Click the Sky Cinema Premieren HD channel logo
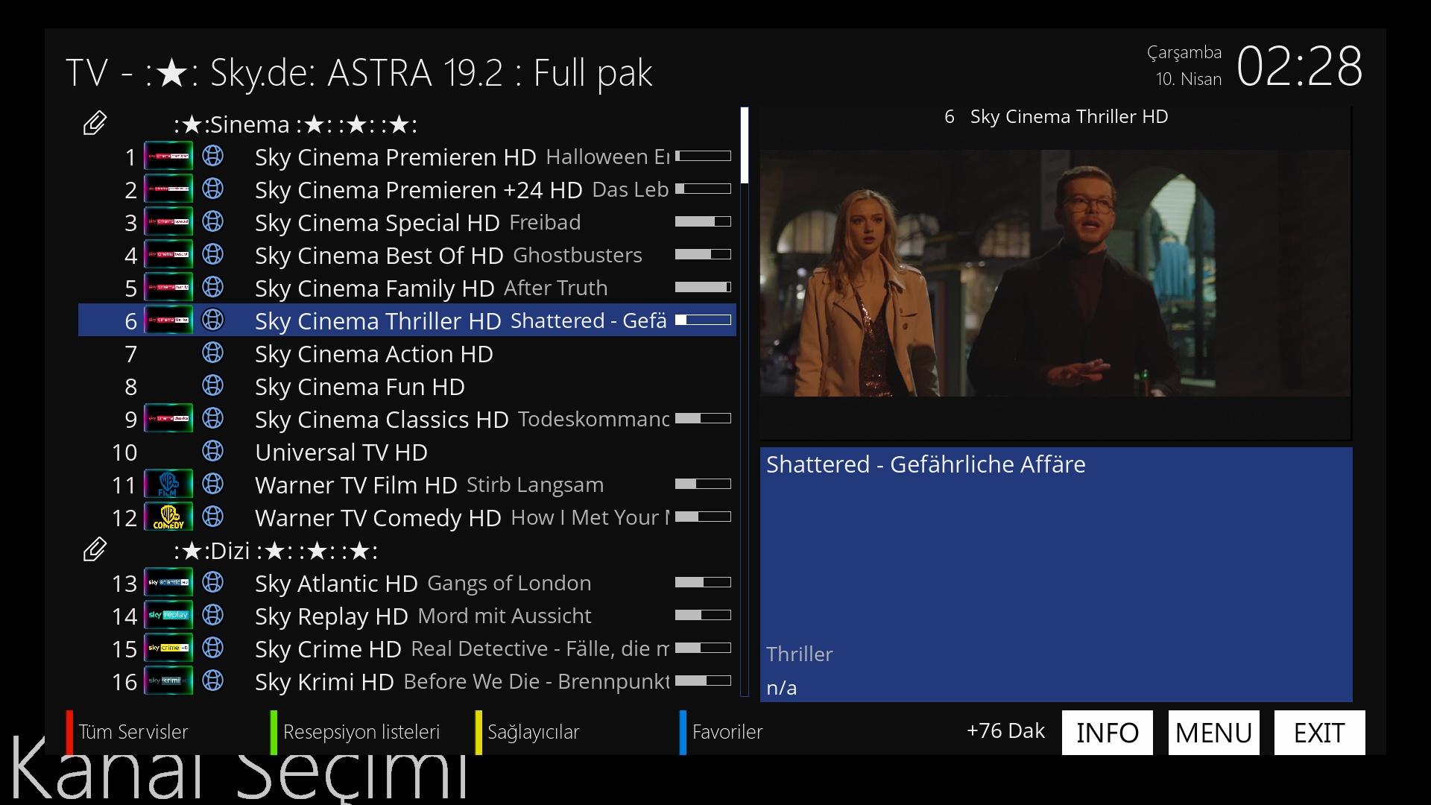Screen dimensions: 1431x805 pos(168,157)
